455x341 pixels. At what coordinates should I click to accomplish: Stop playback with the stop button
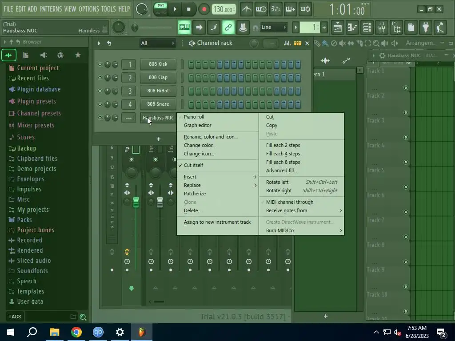click(188, 9)
